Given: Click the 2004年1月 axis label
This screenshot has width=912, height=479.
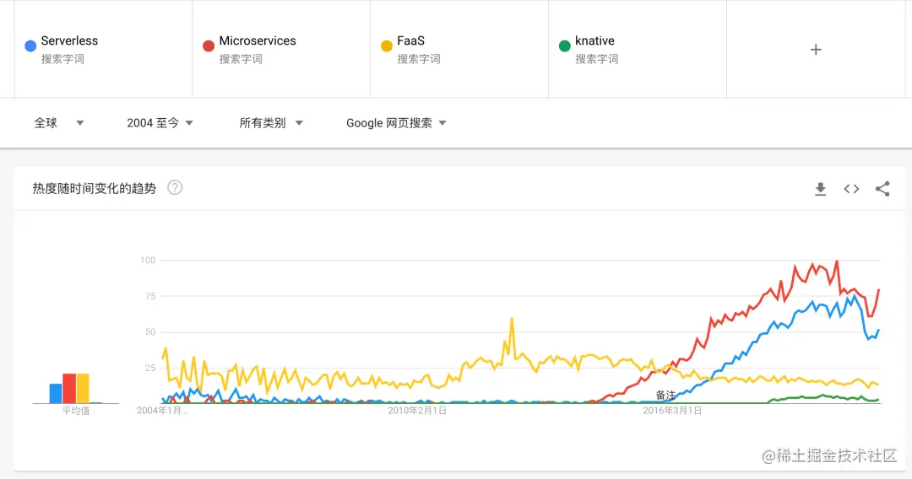Looking at the screenshot, I should pyautogui.click(x=162, y=411).
